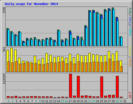Click the day 1 axis label
This screenshot has width=133, height=104.
coord(9,101)
